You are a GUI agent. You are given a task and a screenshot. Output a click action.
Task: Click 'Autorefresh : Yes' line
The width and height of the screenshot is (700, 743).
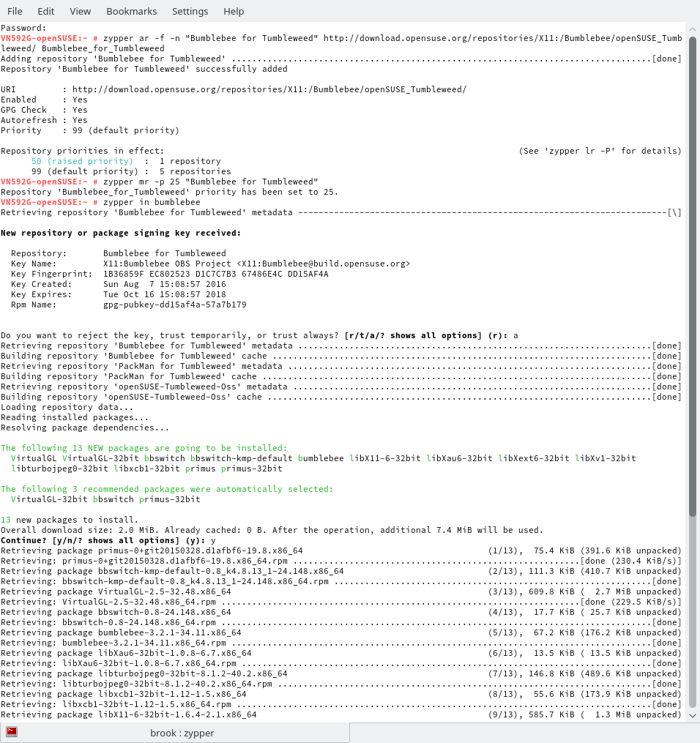click(x=44, y=120)
